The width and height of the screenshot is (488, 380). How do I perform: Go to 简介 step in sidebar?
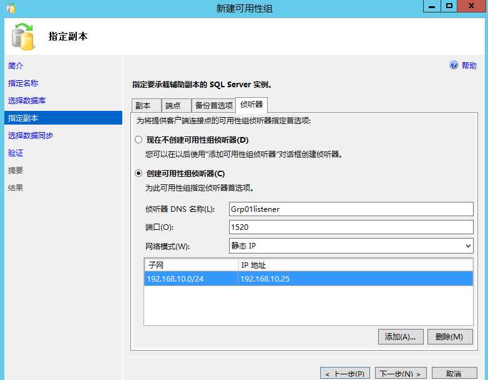coord(16,65)
